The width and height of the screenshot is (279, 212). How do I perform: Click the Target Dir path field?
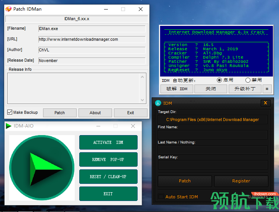click(212, 120)
